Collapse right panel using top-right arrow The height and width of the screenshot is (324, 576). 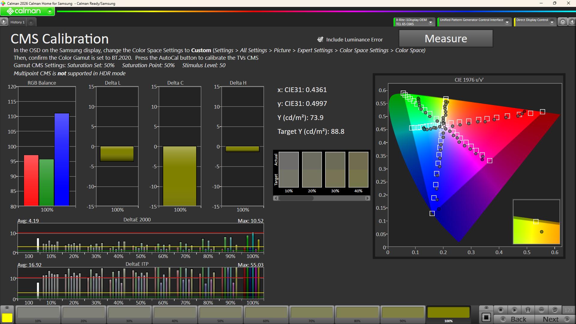572,22
